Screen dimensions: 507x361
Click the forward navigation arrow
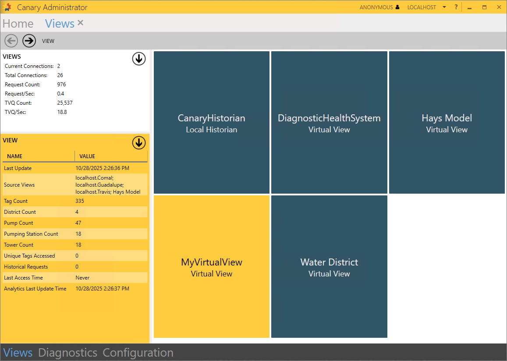pos(29,41)
